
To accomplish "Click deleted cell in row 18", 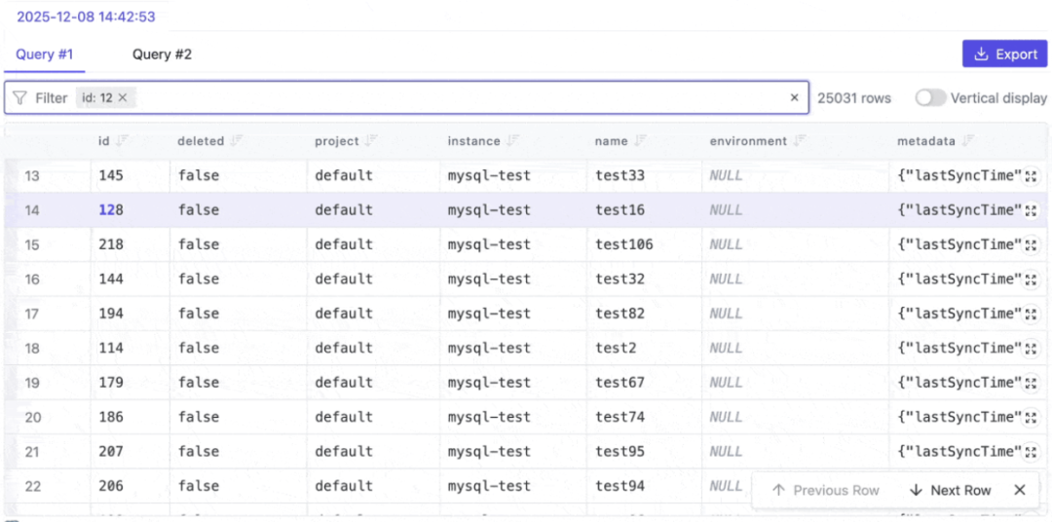I will [x=199, y=349].
